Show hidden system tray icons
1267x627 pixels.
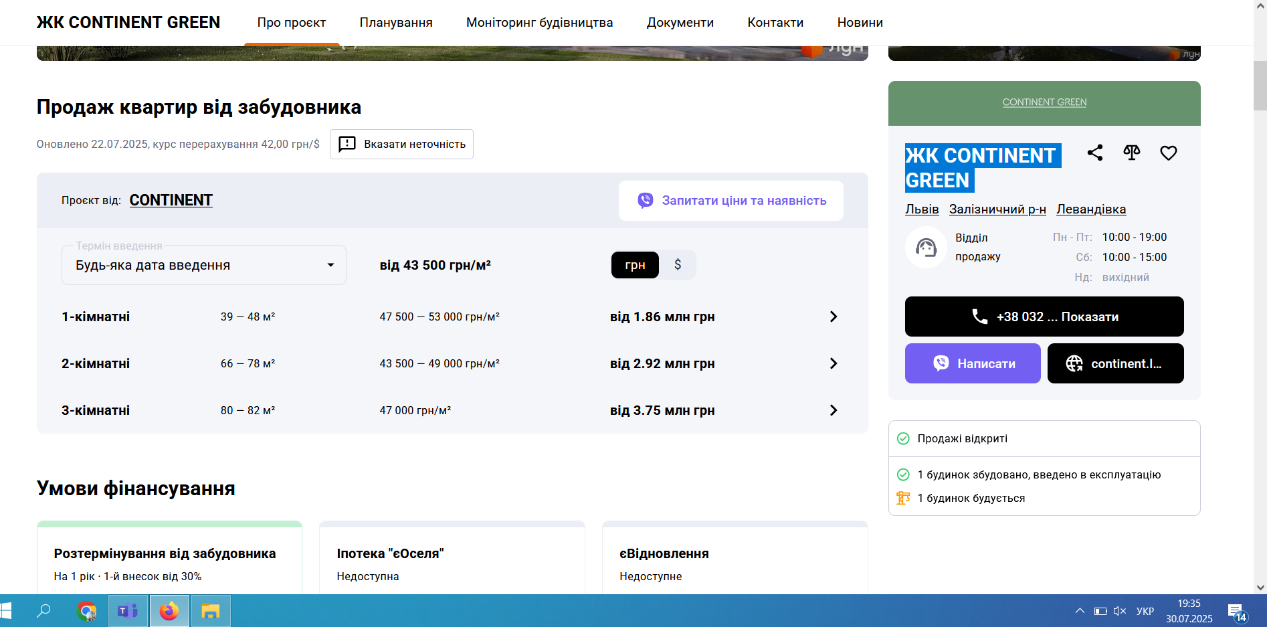point(1080,611)
